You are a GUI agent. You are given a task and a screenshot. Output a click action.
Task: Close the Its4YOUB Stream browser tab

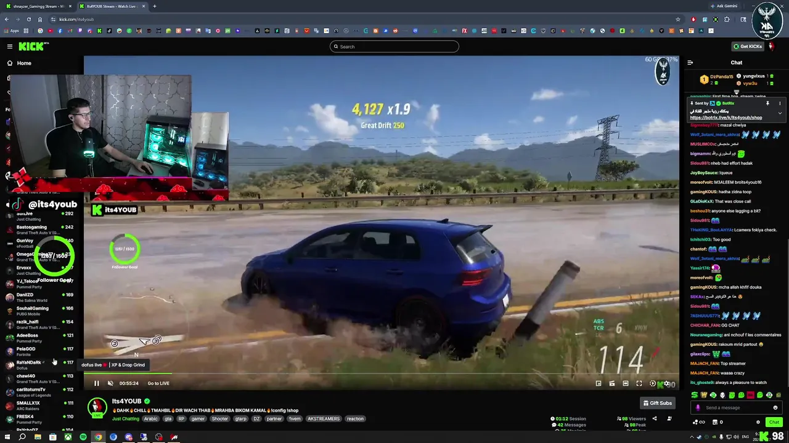pyautogui.click(x=144, y=6)
